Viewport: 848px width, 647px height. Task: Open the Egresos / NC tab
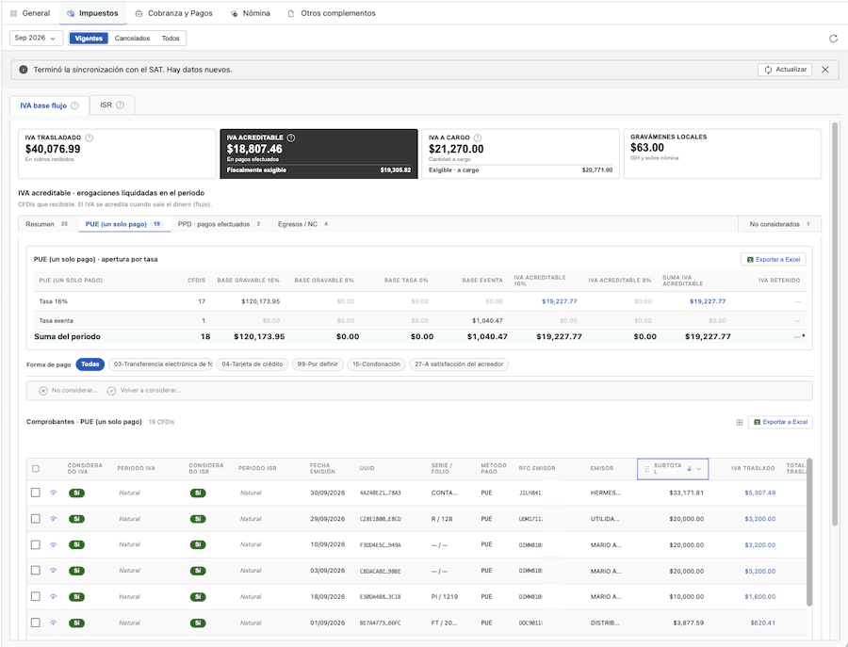(x=302, y=224)
